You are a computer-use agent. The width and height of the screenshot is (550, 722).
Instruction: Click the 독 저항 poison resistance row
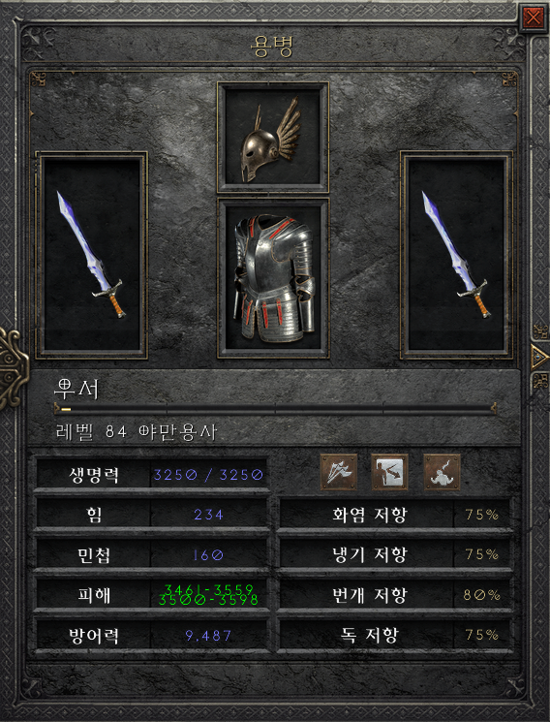coord(395,636)
